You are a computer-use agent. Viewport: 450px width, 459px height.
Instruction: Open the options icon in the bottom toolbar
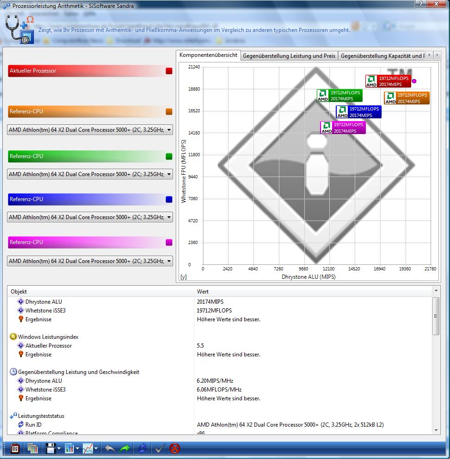(x=15, y=448)
